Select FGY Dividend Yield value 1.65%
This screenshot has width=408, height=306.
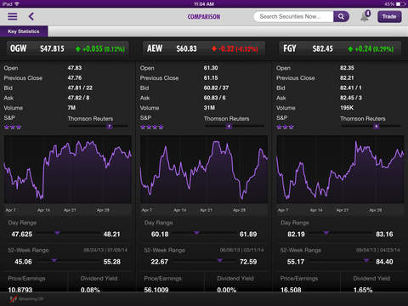[363, 290]
